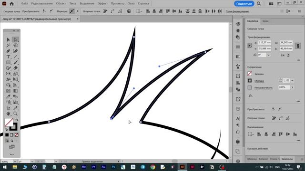Select the Direct Selection tool
305x171 pixels.
click(16, 40)
